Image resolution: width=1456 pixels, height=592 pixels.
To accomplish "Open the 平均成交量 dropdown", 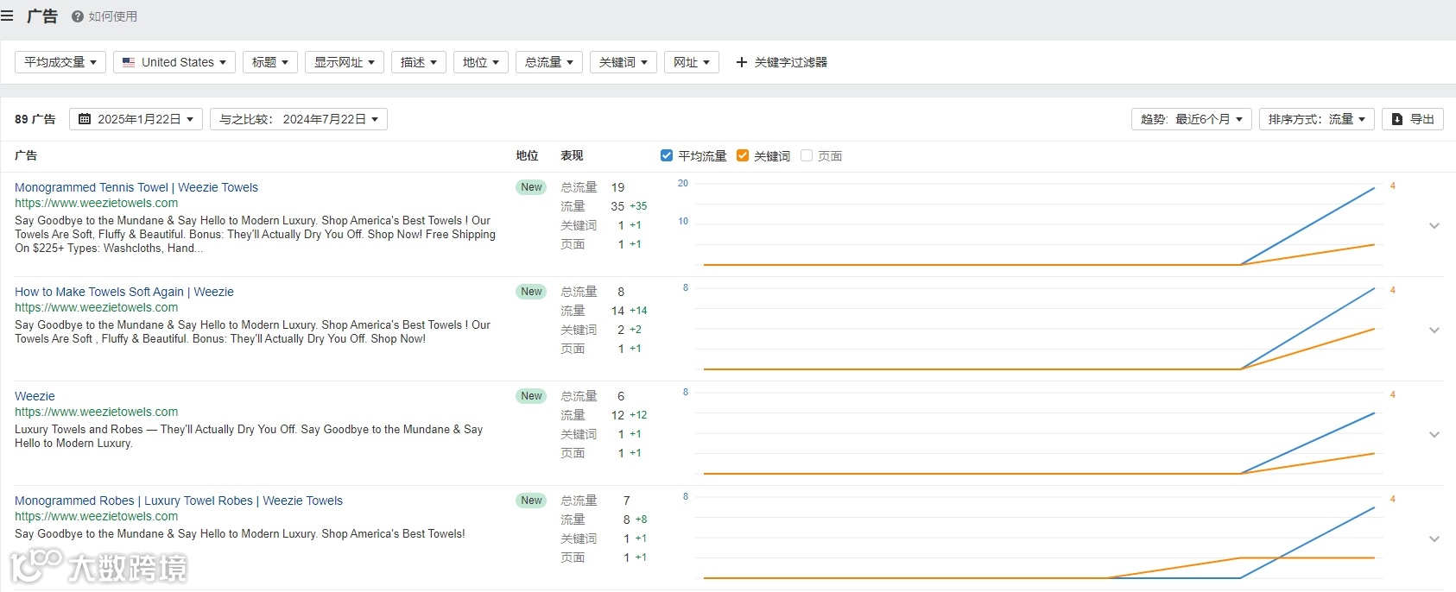I will point(60,62).
